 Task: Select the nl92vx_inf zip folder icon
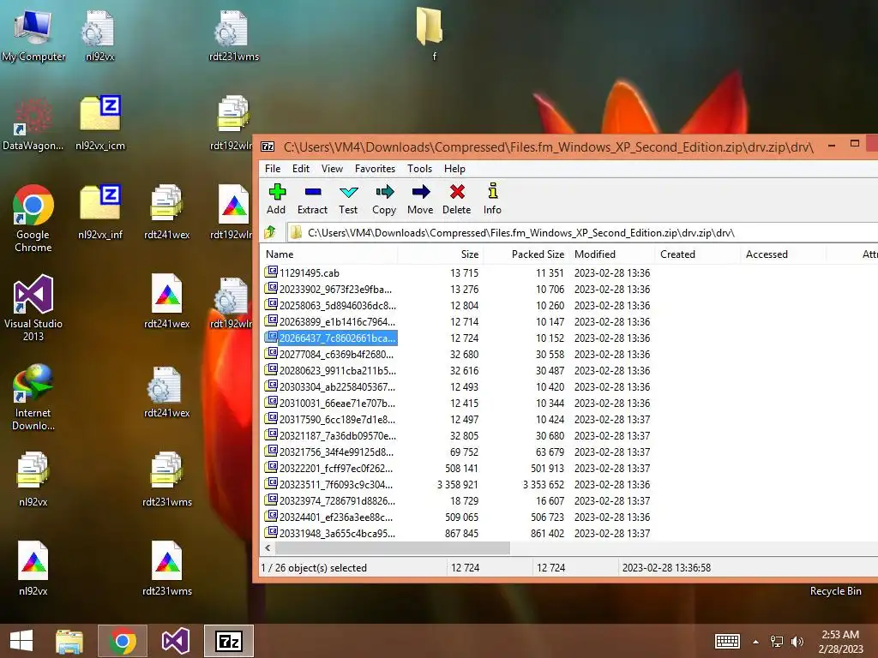[100, 212]
